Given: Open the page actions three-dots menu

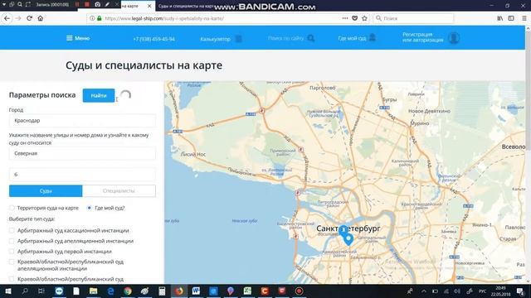Looking at the screenshot, I should click(345, 18).
